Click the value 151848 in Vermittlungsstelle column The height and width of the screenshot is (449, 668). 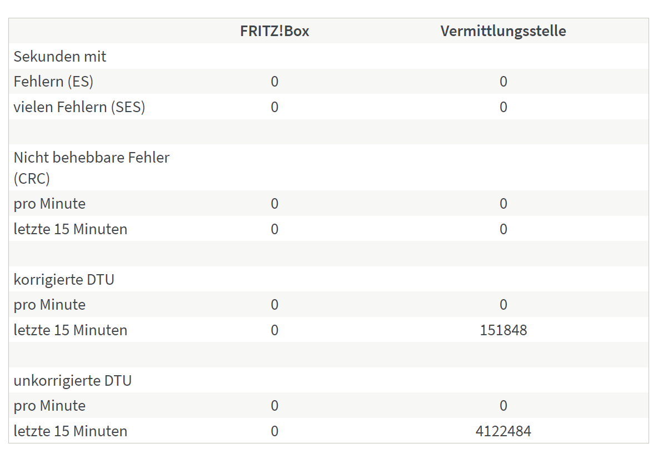click(x=503, y=330)
